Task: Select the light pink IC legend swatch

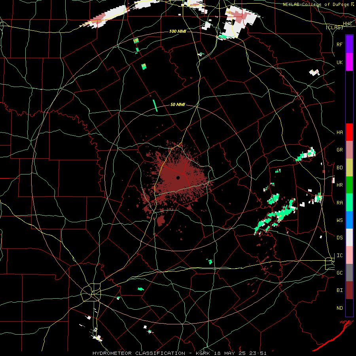Action: [349, 255]
